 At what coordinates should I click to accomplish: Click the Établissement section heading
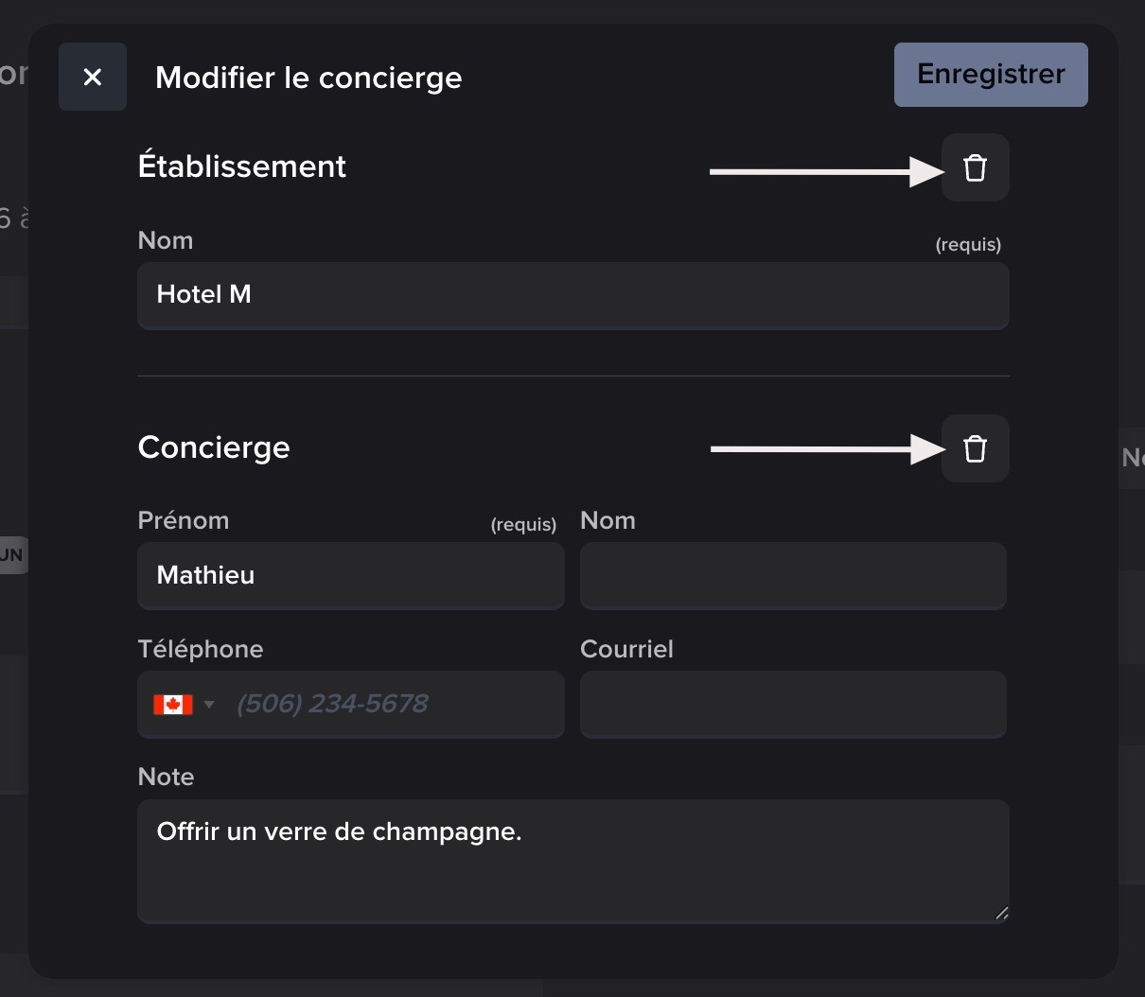(242, 166)
